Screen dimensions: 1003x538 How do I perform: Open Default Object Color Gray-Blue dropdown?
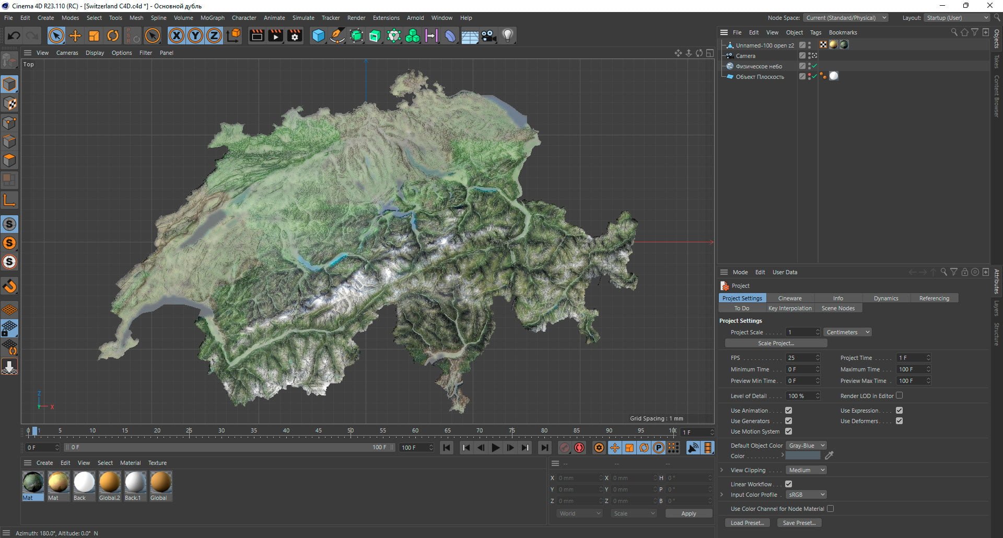coord(807,446)
